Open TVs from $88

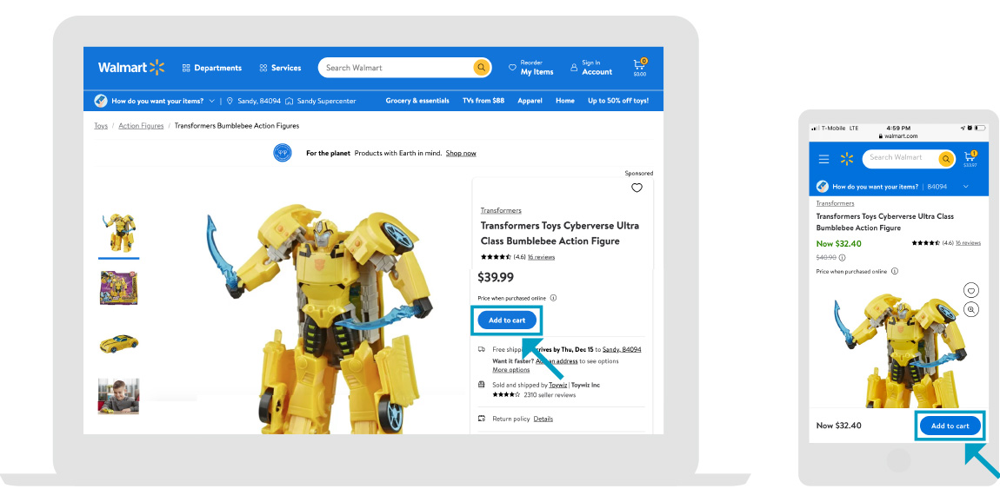click(483, 101)
